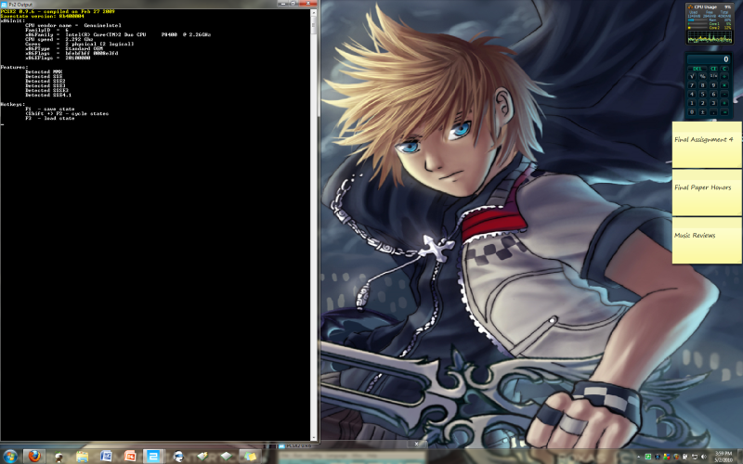Screen dimensions: 743x464
Task: Click the 1/x calculator key
Action: click(x=713, y=76)
